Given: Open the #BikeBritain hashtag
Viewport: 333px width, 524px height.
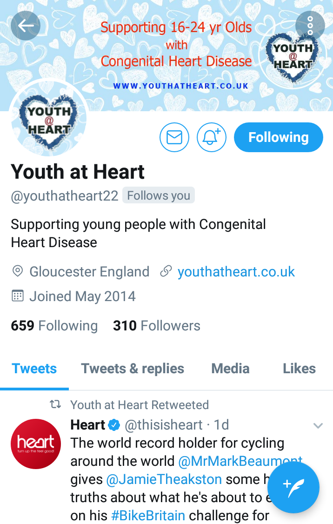Looking at the screenshot, I should [x=148, y=515].
